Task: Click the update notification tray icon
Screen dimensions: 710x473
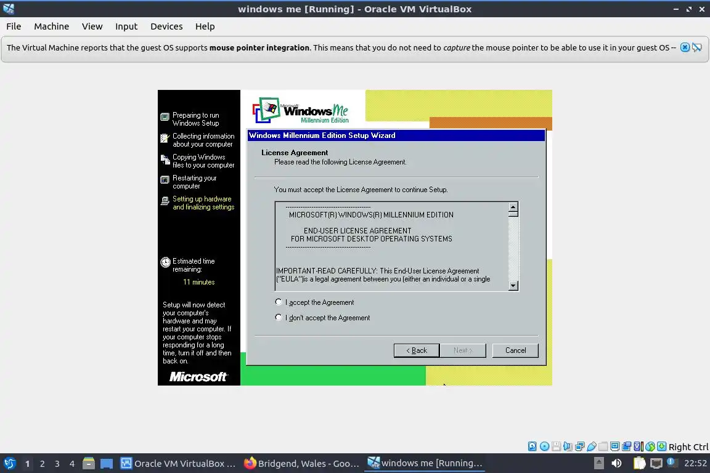Action: pos(672,463)
